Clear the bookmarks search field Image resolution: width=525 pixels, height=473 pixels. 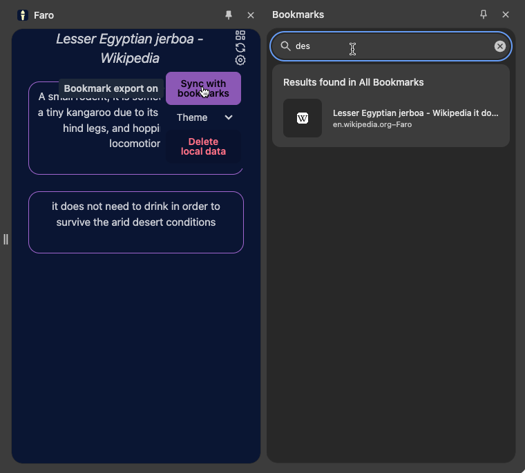tap(500, 46)
